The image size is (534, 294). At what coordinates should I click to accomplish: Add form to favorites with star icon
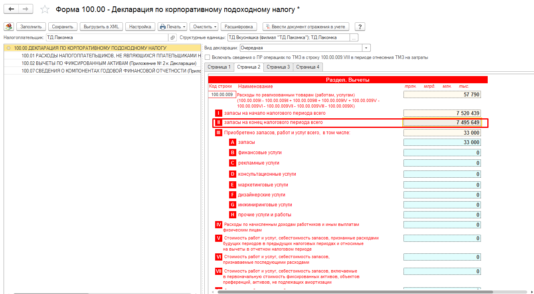(x=45, y=9)
